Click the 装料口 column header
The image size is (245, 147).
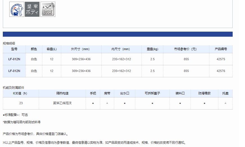pyautogui.click(x=180, y=93)
